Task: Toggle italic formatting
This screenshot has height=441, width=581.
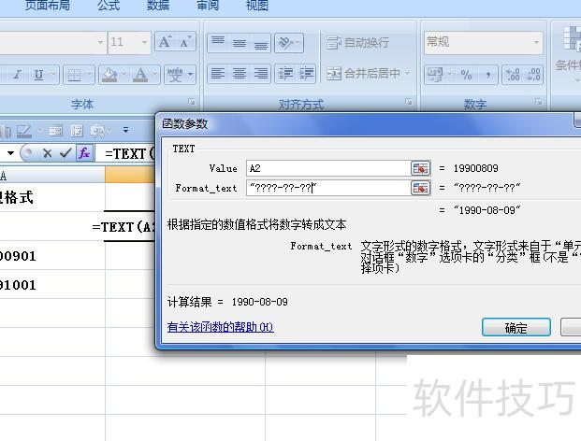Action: tap(17, 75)
